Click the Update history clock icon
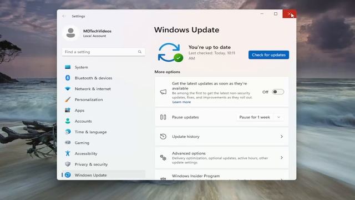The width and height of the screenshot is (355, 200). coord(163,137)
